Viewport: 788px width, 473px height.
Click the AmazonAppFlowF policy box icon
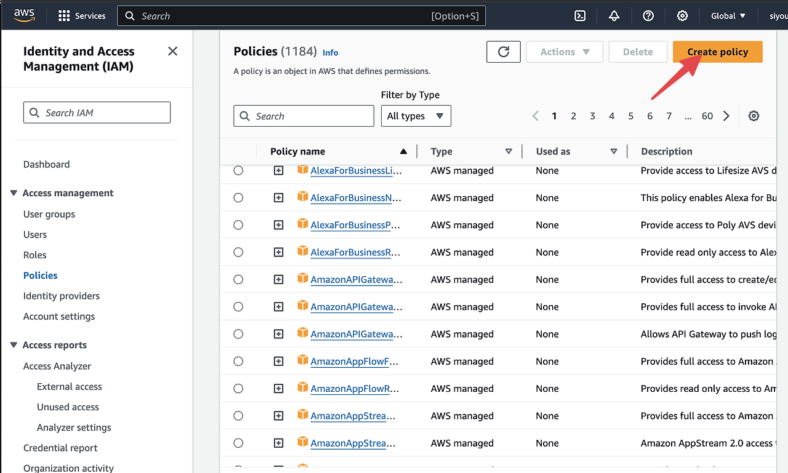[x=302, y=360]
